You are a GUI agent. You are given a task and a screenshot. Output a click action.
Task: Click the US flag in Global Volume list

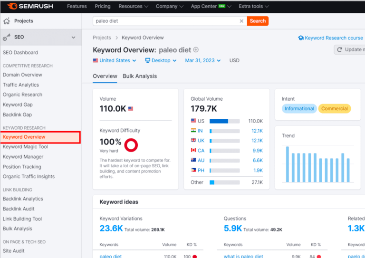193,121
